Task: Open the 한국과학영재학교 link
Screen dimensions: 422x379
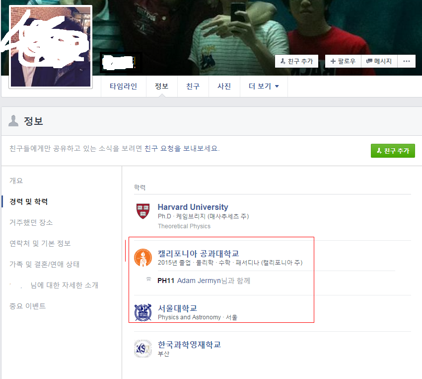Action: pyautogui.click(x=189, y=345)
